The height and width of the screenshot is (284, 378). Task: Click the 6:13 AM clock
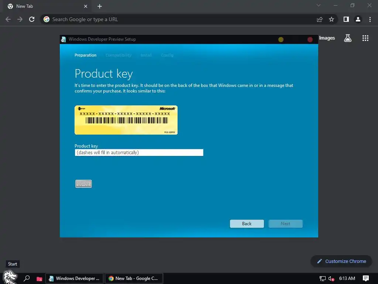[347, 278]
